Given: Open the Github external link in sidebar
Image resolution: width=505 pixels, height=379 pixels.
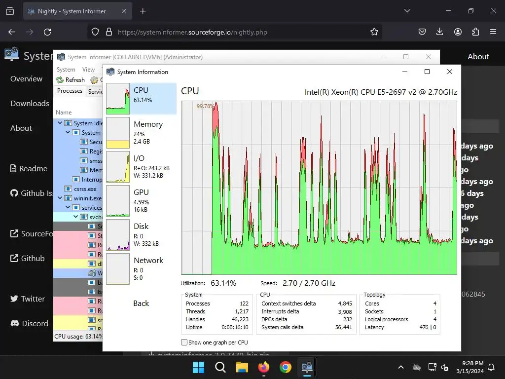Looking at the screenshot, I should (x=28, y=258).
